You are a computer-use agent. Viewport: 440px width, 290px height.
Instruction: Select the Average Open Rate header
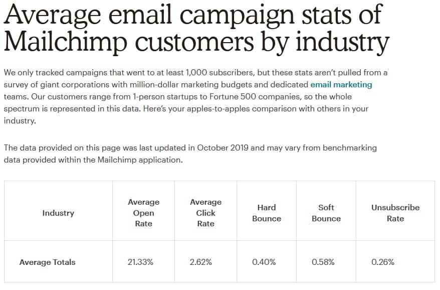click(143, 213)
